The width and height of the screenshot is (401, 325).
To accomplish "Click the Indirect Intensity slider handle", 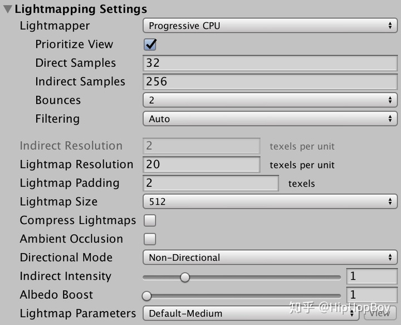I will [185, 277].
